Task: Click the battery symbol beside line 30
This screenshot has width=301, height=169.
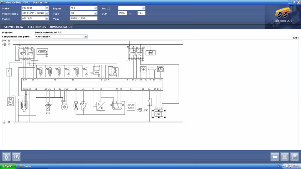Action: click(x=4, y=41)
